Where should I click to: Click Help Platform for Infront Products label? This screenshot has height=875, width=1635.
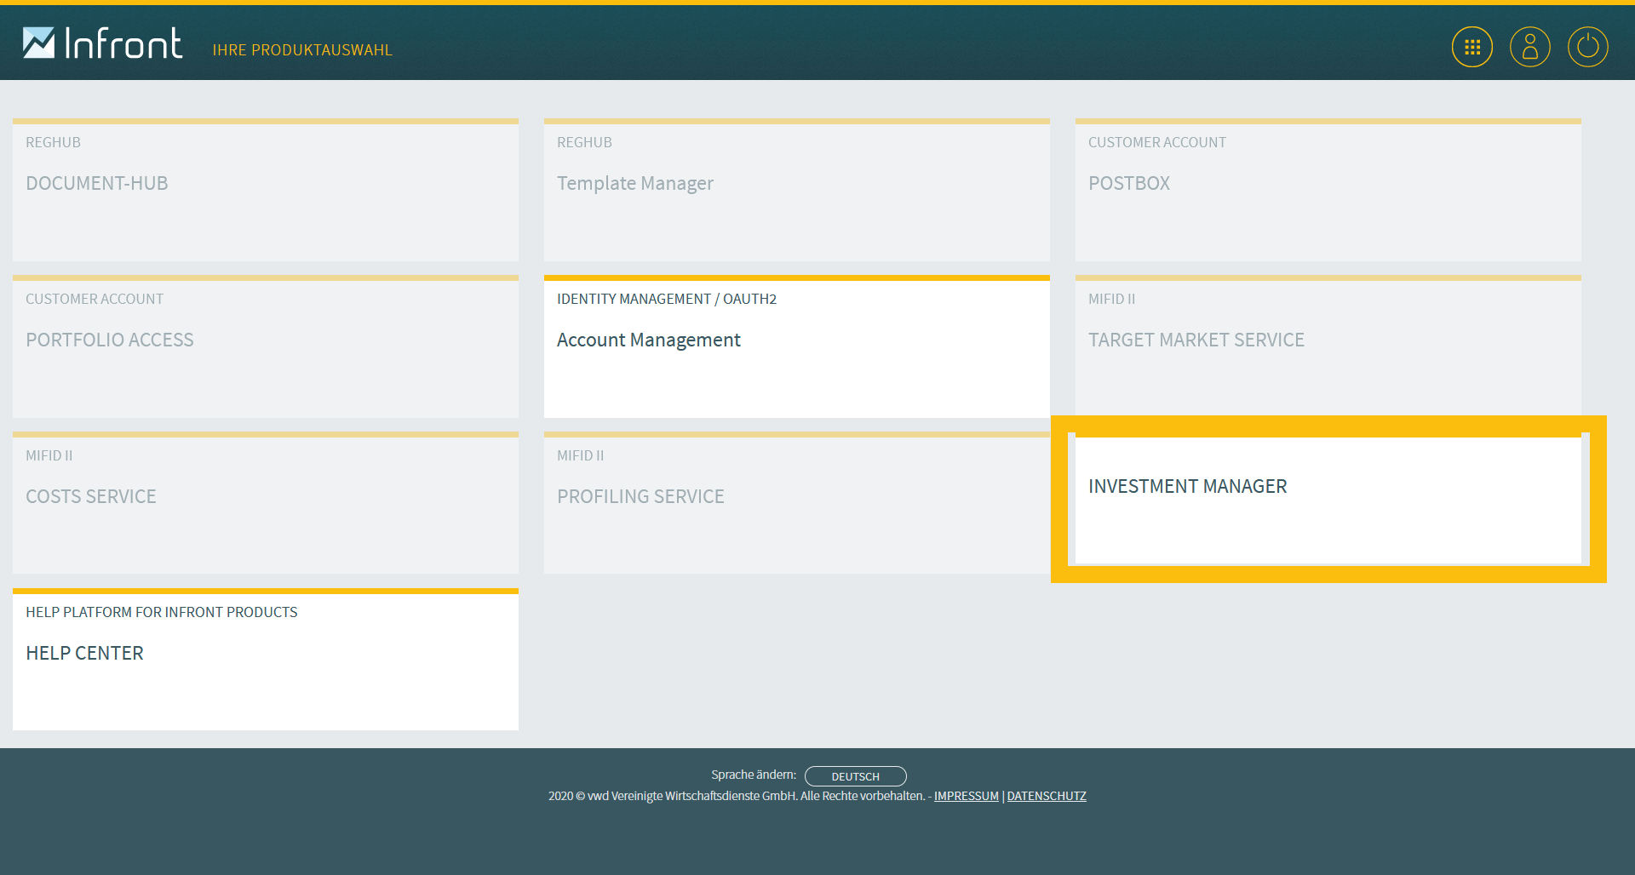(x=162, y=613)
